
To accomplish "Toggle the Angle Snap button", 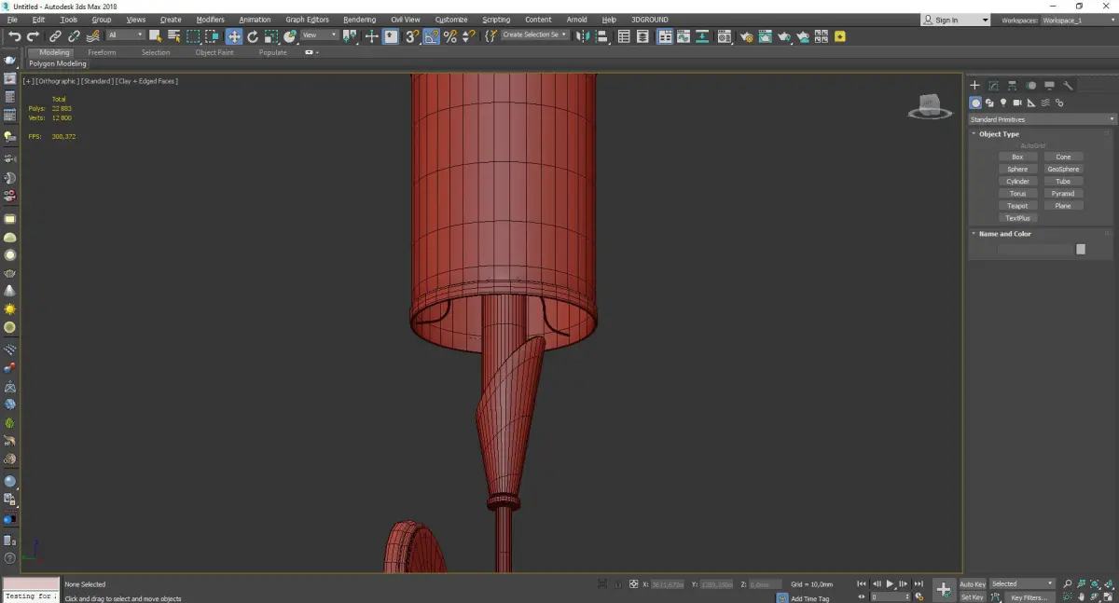I will [431, 36].
